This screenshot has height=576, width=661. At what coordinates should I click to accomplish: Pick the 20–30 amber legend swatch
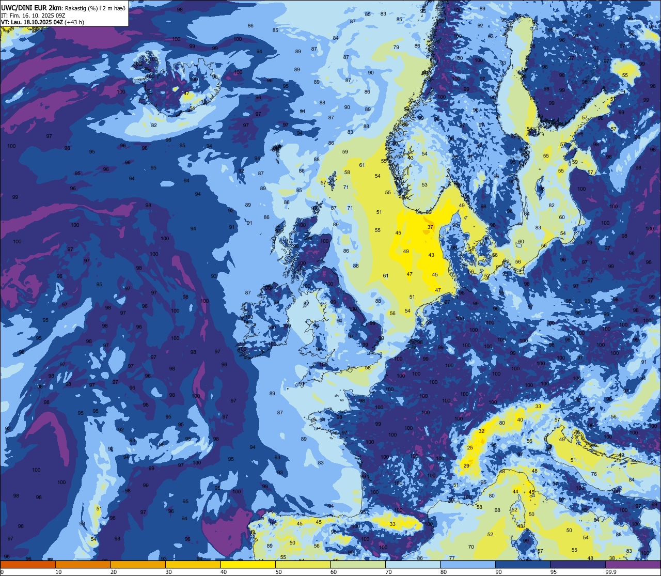tap(138, 565)
